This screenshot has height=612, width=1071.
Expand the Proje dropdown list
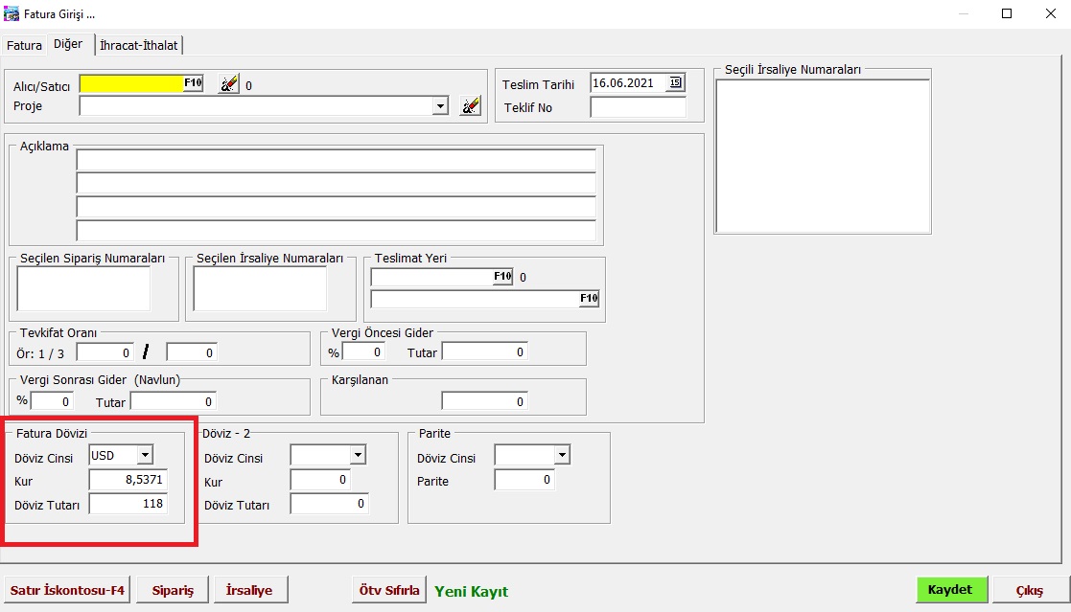coord(440,105)
